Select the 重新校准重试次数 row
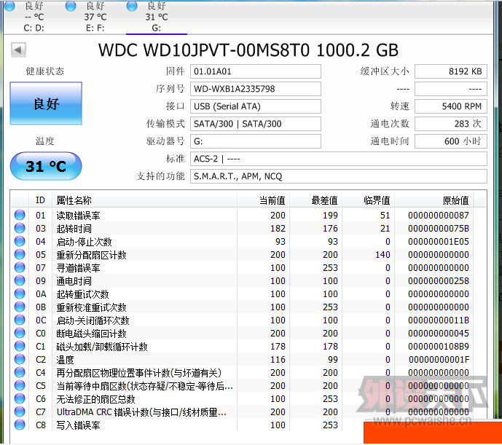This screenshot has width=502, height=445. tap(243, 307)
